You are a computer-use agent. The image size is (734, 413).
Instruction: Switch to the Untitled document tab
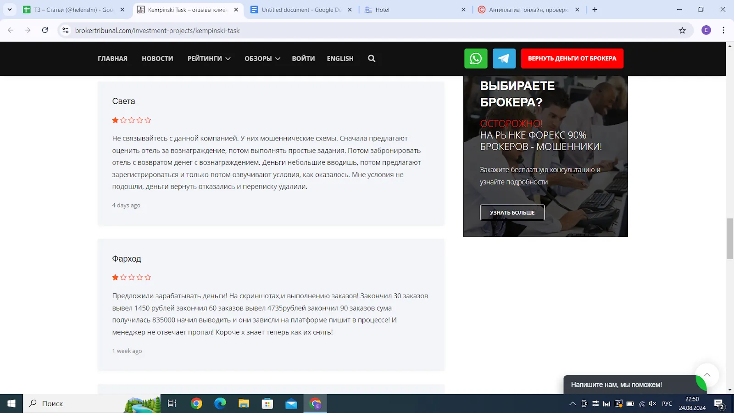[x=301, y=10]
